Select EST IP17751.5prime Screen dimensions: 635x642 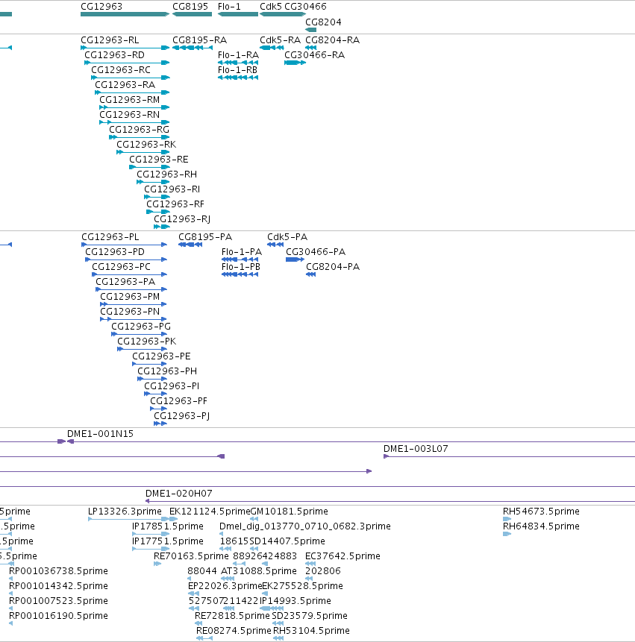click(151, 549)
